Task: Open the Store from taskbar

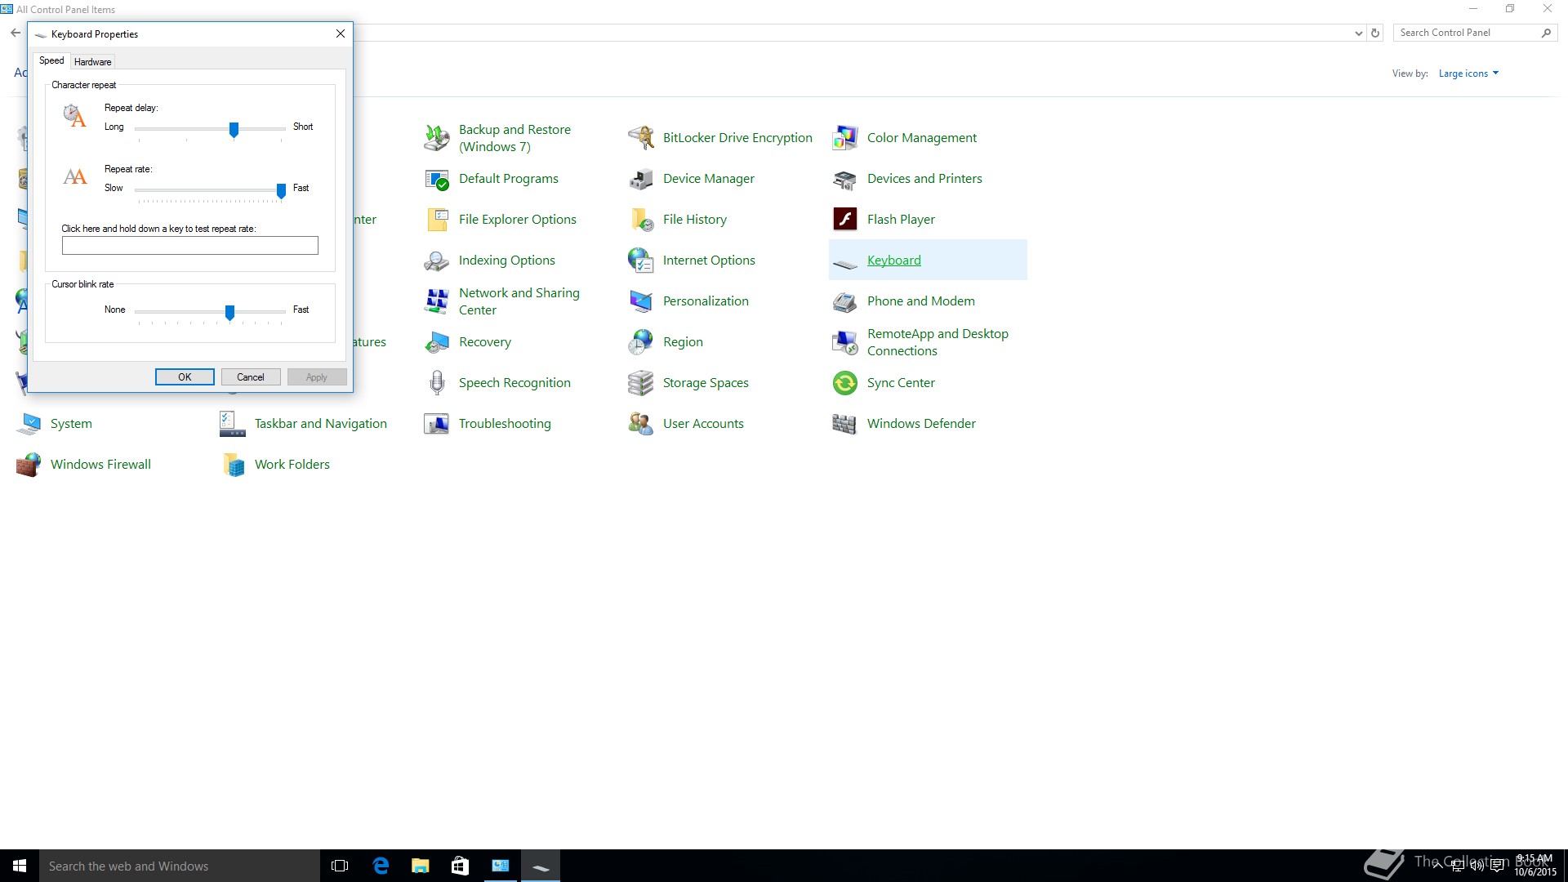Action: point(460,866)
